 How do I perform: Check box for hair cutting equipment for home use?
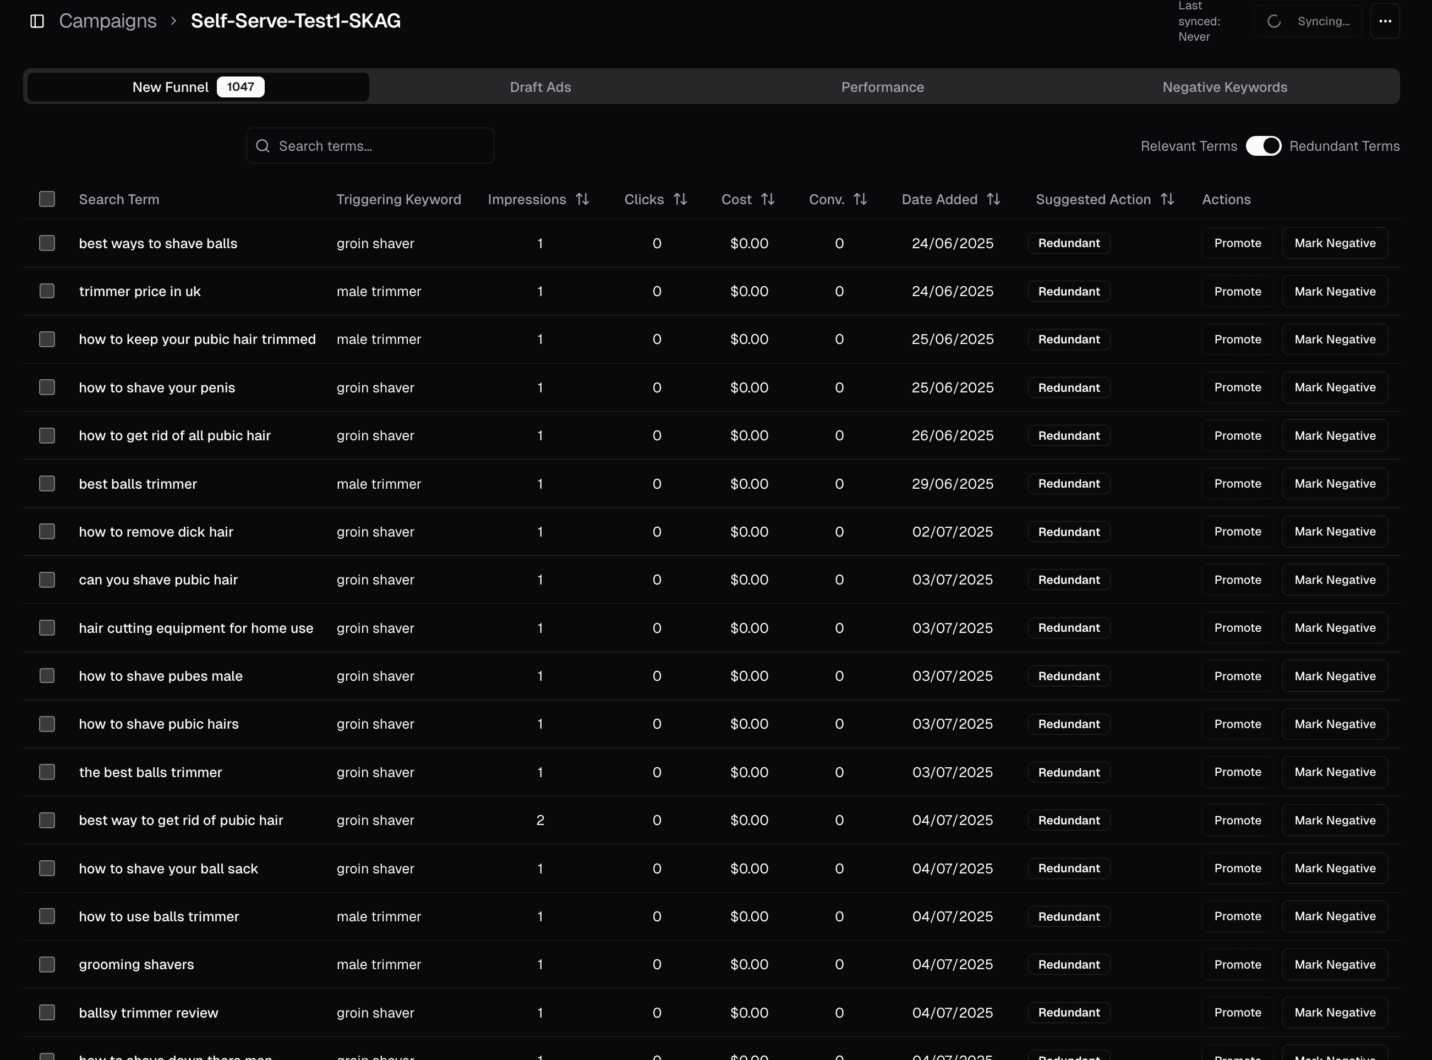coord(47,627)
